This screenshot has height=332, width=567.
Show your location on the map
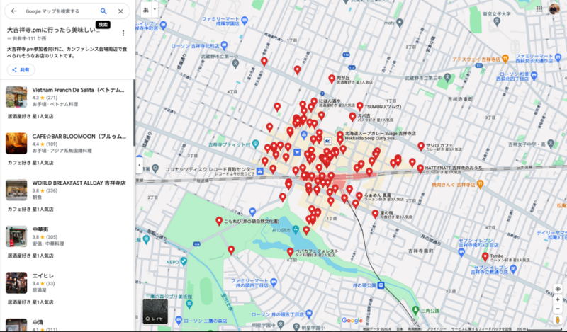click(x=558, y=289)
